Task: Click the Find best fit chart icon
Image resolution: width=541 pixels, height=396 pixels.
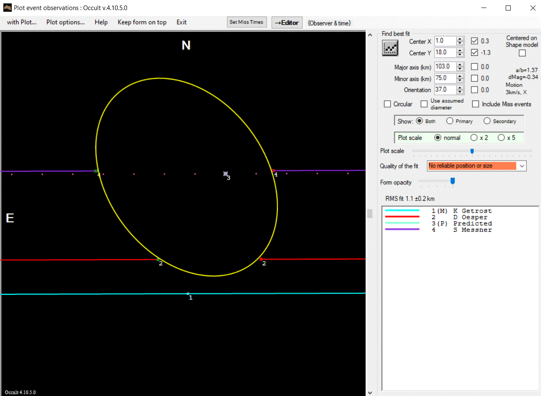Action: (x=390, y=48)
